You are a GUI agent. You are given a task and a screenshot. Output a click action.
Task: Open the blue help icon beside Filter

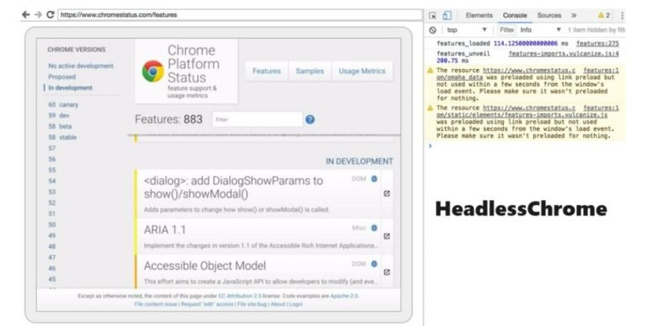[310, 119]
